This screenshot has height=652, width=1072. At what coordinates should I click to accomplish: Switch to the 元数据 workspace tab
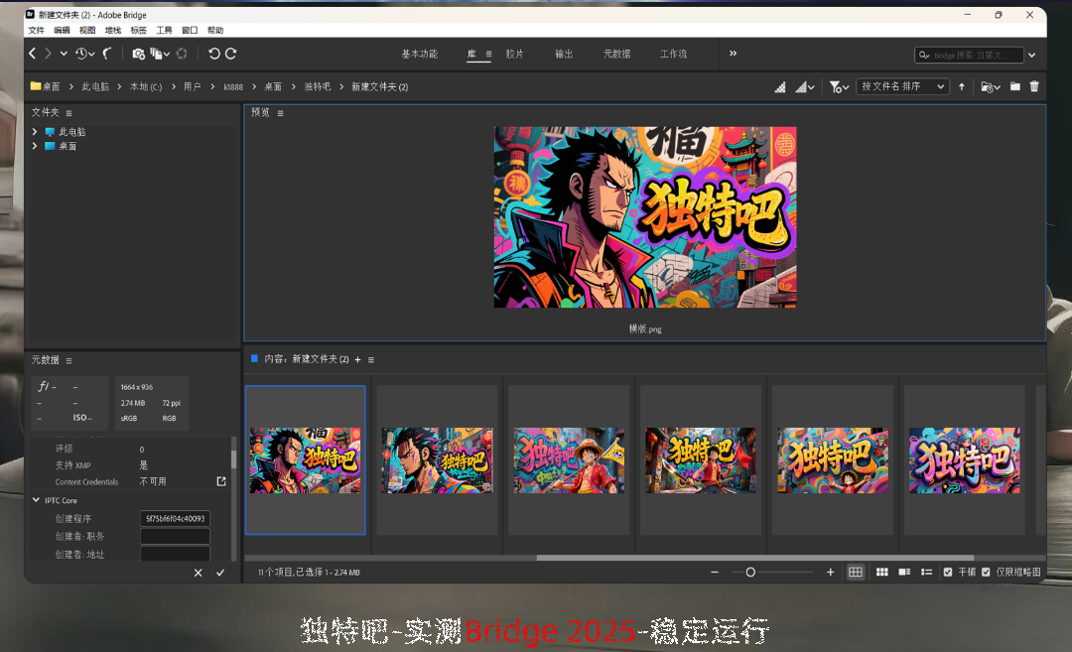point(616,54)
